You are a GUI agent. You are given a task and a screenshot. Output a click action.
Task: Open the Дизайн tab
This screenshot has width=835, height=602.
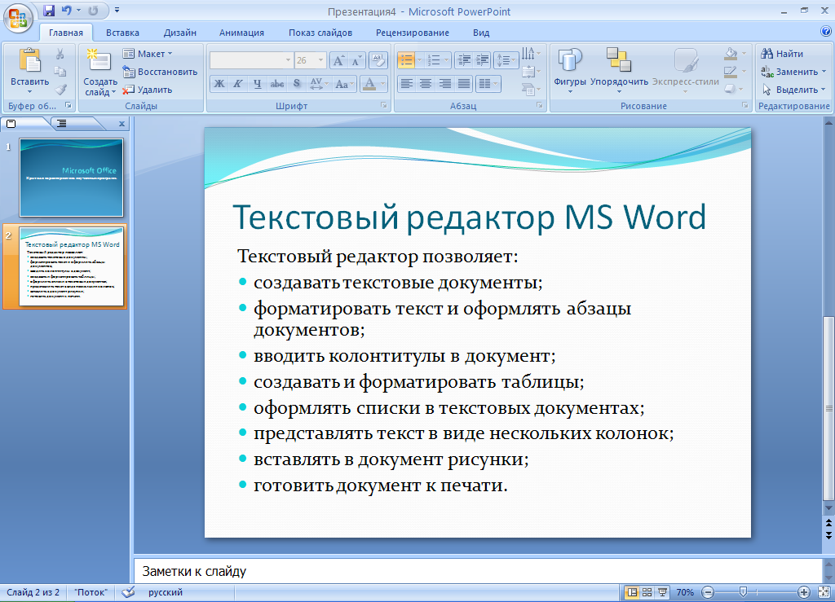(x=180, y=33)
